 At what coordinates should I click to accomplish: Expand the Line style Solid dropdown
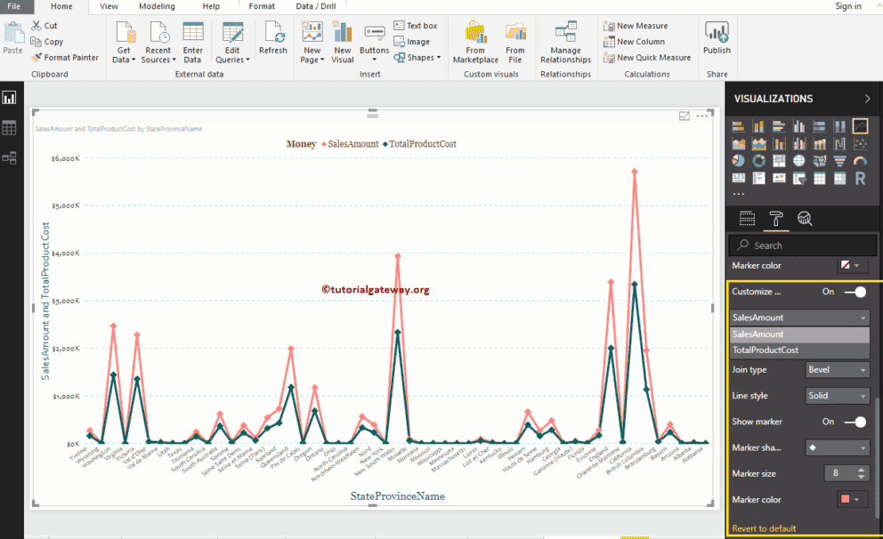(x=837, y=396)
